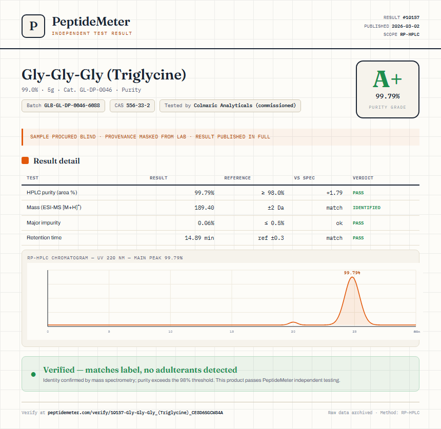Click the Identity confirmed description sentence

coord(192,380)
